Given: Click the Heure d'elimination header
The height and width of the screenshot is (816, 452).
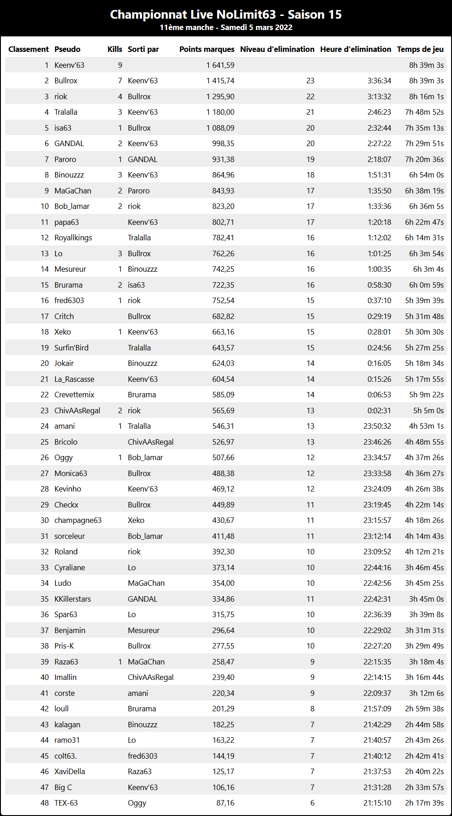Looking at the screenshot, I should 356,49.
